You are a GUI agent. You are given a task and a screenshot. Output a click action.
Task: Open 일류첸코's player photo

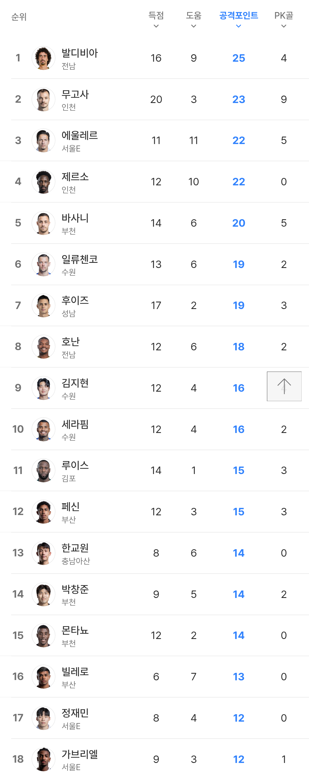click(x=43, y=264)
